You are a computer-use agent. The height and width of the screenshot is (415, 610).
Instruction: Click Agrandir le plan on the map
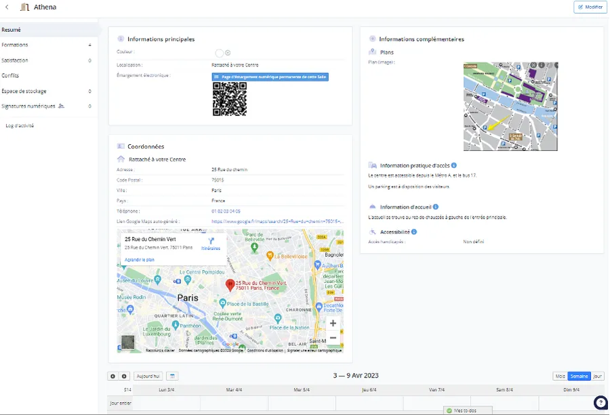click(x=140, y=260)
